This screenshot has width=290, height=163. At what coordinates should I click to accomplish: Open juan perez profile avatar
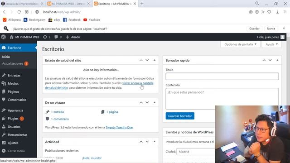[x=282, y=37]
